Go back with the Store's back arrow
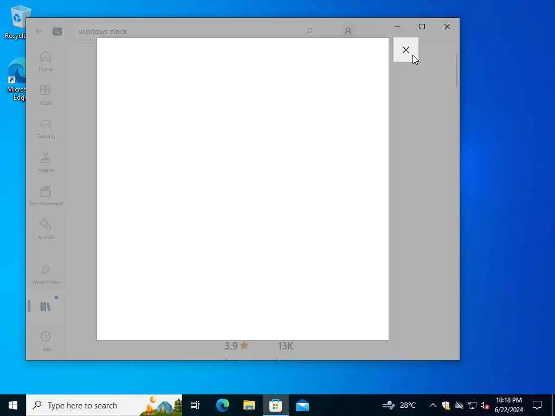The height and width of the screenshot is (416, 555). [39, 31]
